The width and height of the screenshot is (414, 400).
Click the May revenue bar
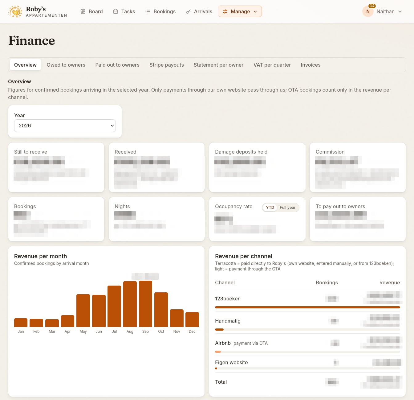83,311
